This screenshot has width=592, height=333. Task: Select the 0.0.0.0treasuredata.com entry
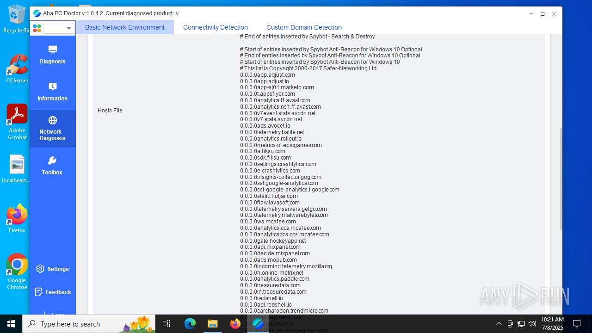[x=270, y=285]
